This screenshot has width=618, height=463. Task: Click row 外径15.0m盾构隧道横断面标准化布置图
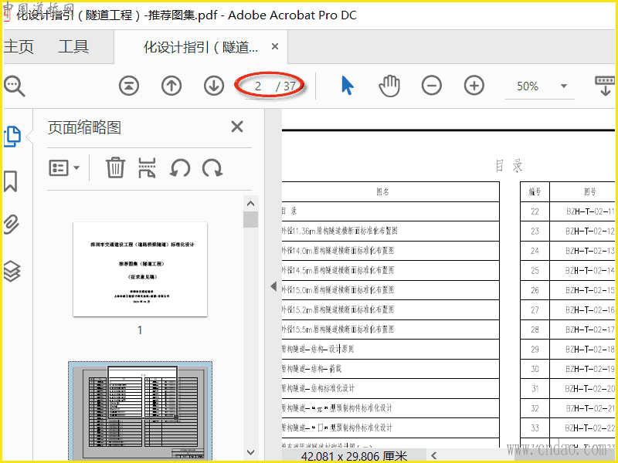391,290
